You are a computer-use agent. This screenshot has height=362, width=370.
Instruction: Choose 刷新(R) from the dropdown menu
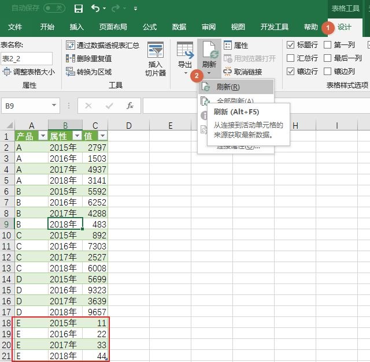(x=236, y=87)
